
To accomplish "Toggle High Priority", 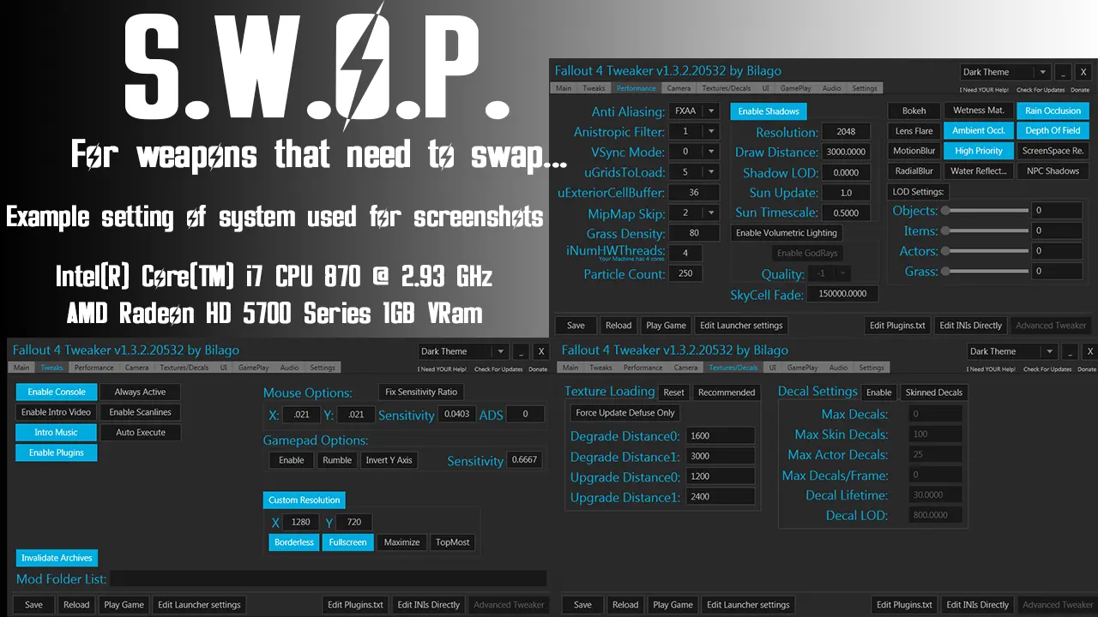I will coord(979,151).
